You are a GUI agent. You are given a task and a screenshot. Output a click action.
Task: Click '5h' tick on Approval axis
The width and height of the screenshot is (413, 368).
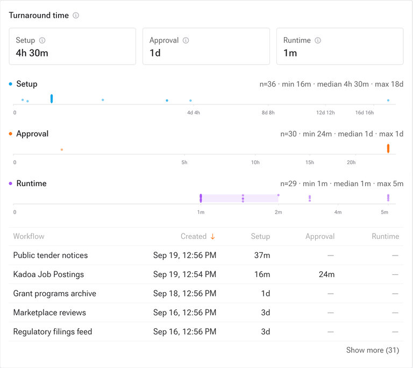point(184,162)
